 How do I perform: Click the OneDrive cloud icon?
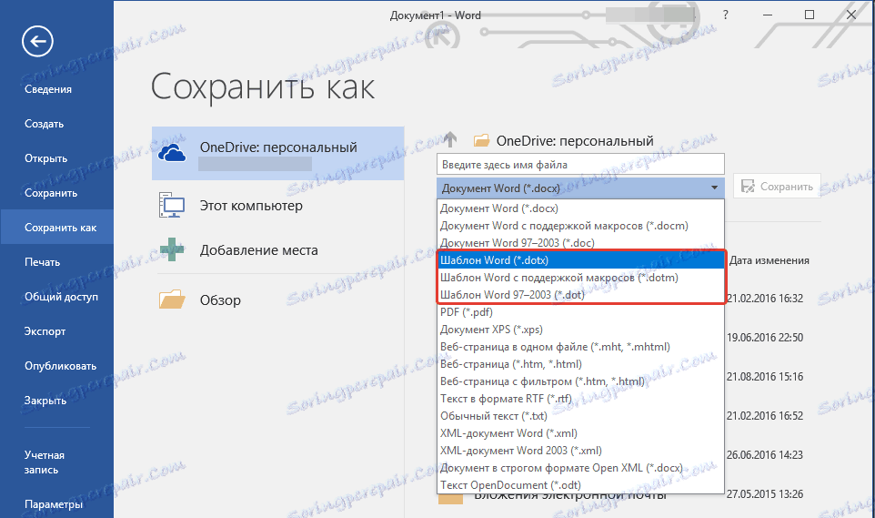click(x=172, y=153)
